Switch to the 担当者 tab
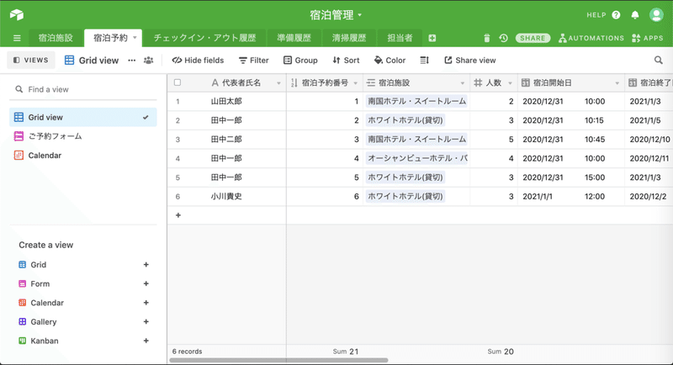 (x=400, y=38)
